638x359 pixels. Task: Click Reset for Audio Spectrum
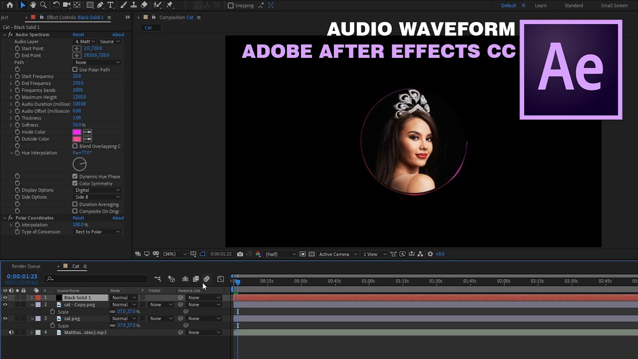pyautogui.click(x=78, y=34)
